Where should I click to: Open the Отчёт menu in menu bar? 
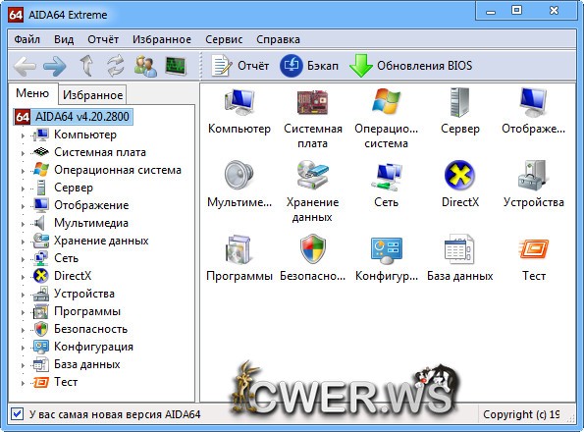click(x=103, y=39)
